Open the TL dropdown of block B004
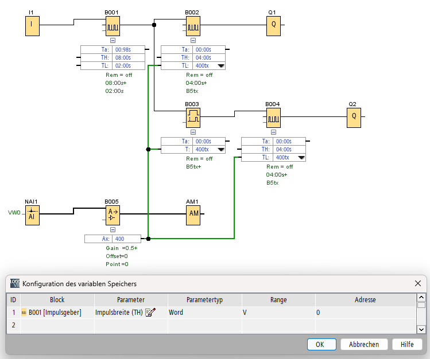Viewport: 430px width, 359px height. click(x=300, y=158)
